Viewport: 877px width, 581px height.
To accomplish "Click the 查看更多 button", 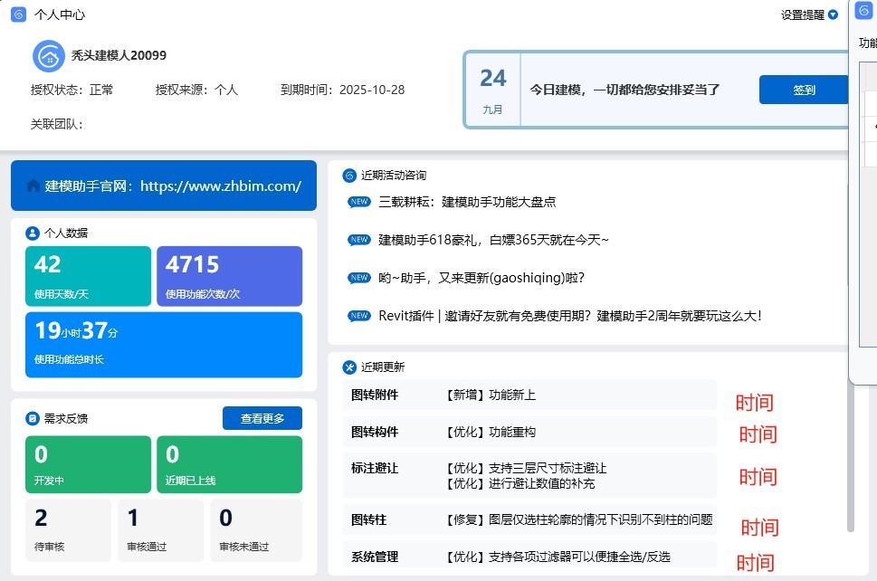I will (x=262, y=418).
